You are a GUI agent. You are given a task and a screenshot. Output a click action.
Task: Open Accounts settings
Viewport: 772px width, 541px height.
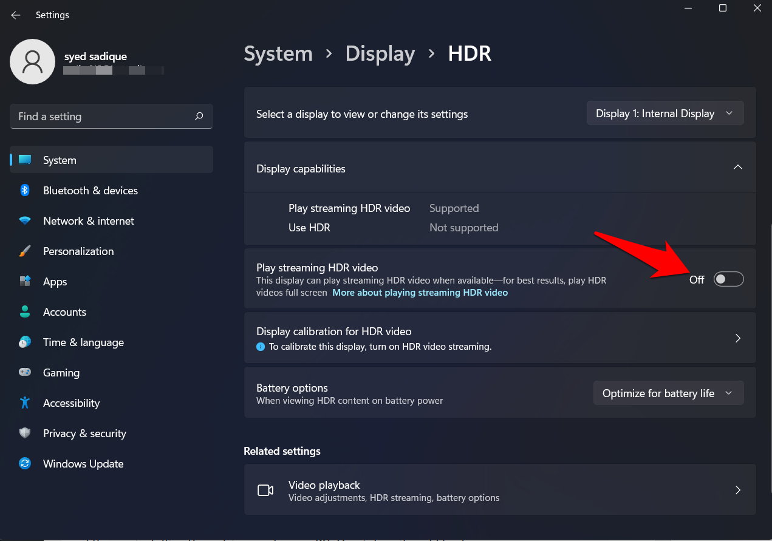(64, 311)
